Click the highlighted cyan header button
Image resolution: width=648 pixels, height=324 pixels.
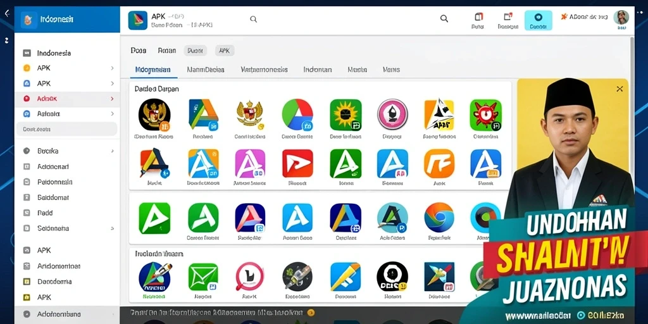pyautogui.click(x=538, y=20)
